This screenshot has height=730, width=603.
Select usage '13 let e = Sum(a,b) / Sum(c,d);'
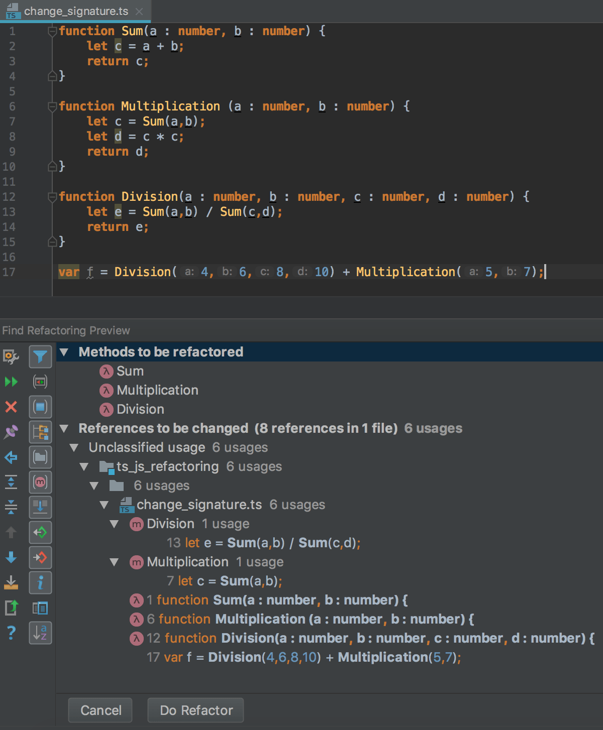pos(264,543)
